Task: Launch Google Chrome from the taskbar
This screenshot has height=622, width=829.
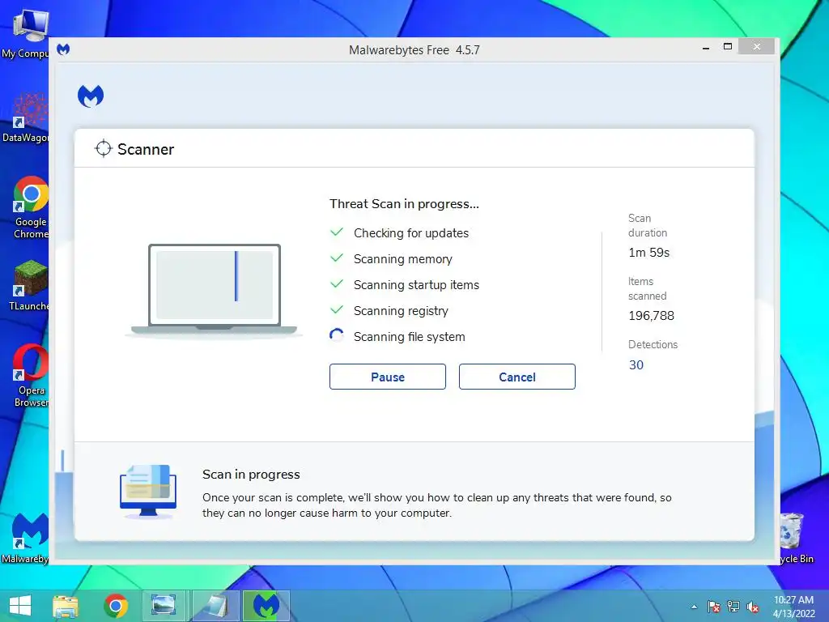Action: (116, 606)
